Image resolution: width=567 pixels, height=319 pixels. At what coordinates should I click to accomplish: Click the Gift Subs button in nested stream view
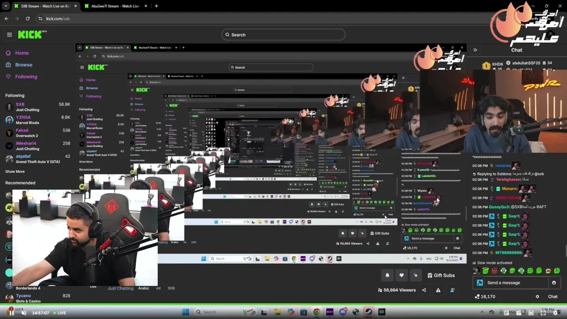(x=379, y=233)
